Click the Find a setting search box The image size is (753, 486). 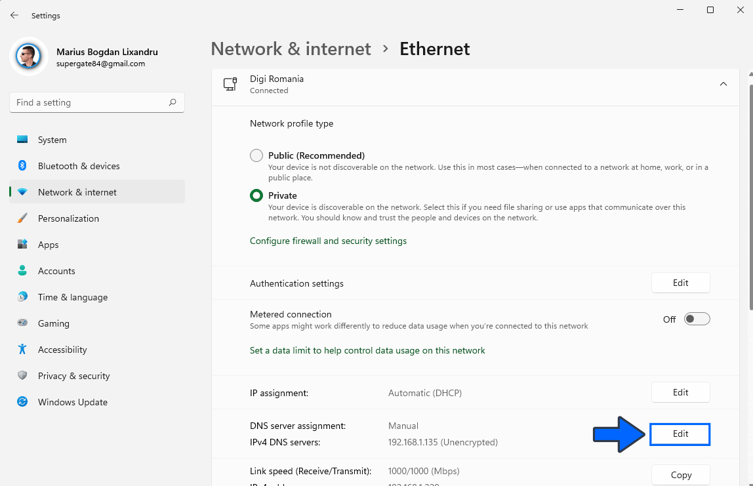click(x=97, y=102)
